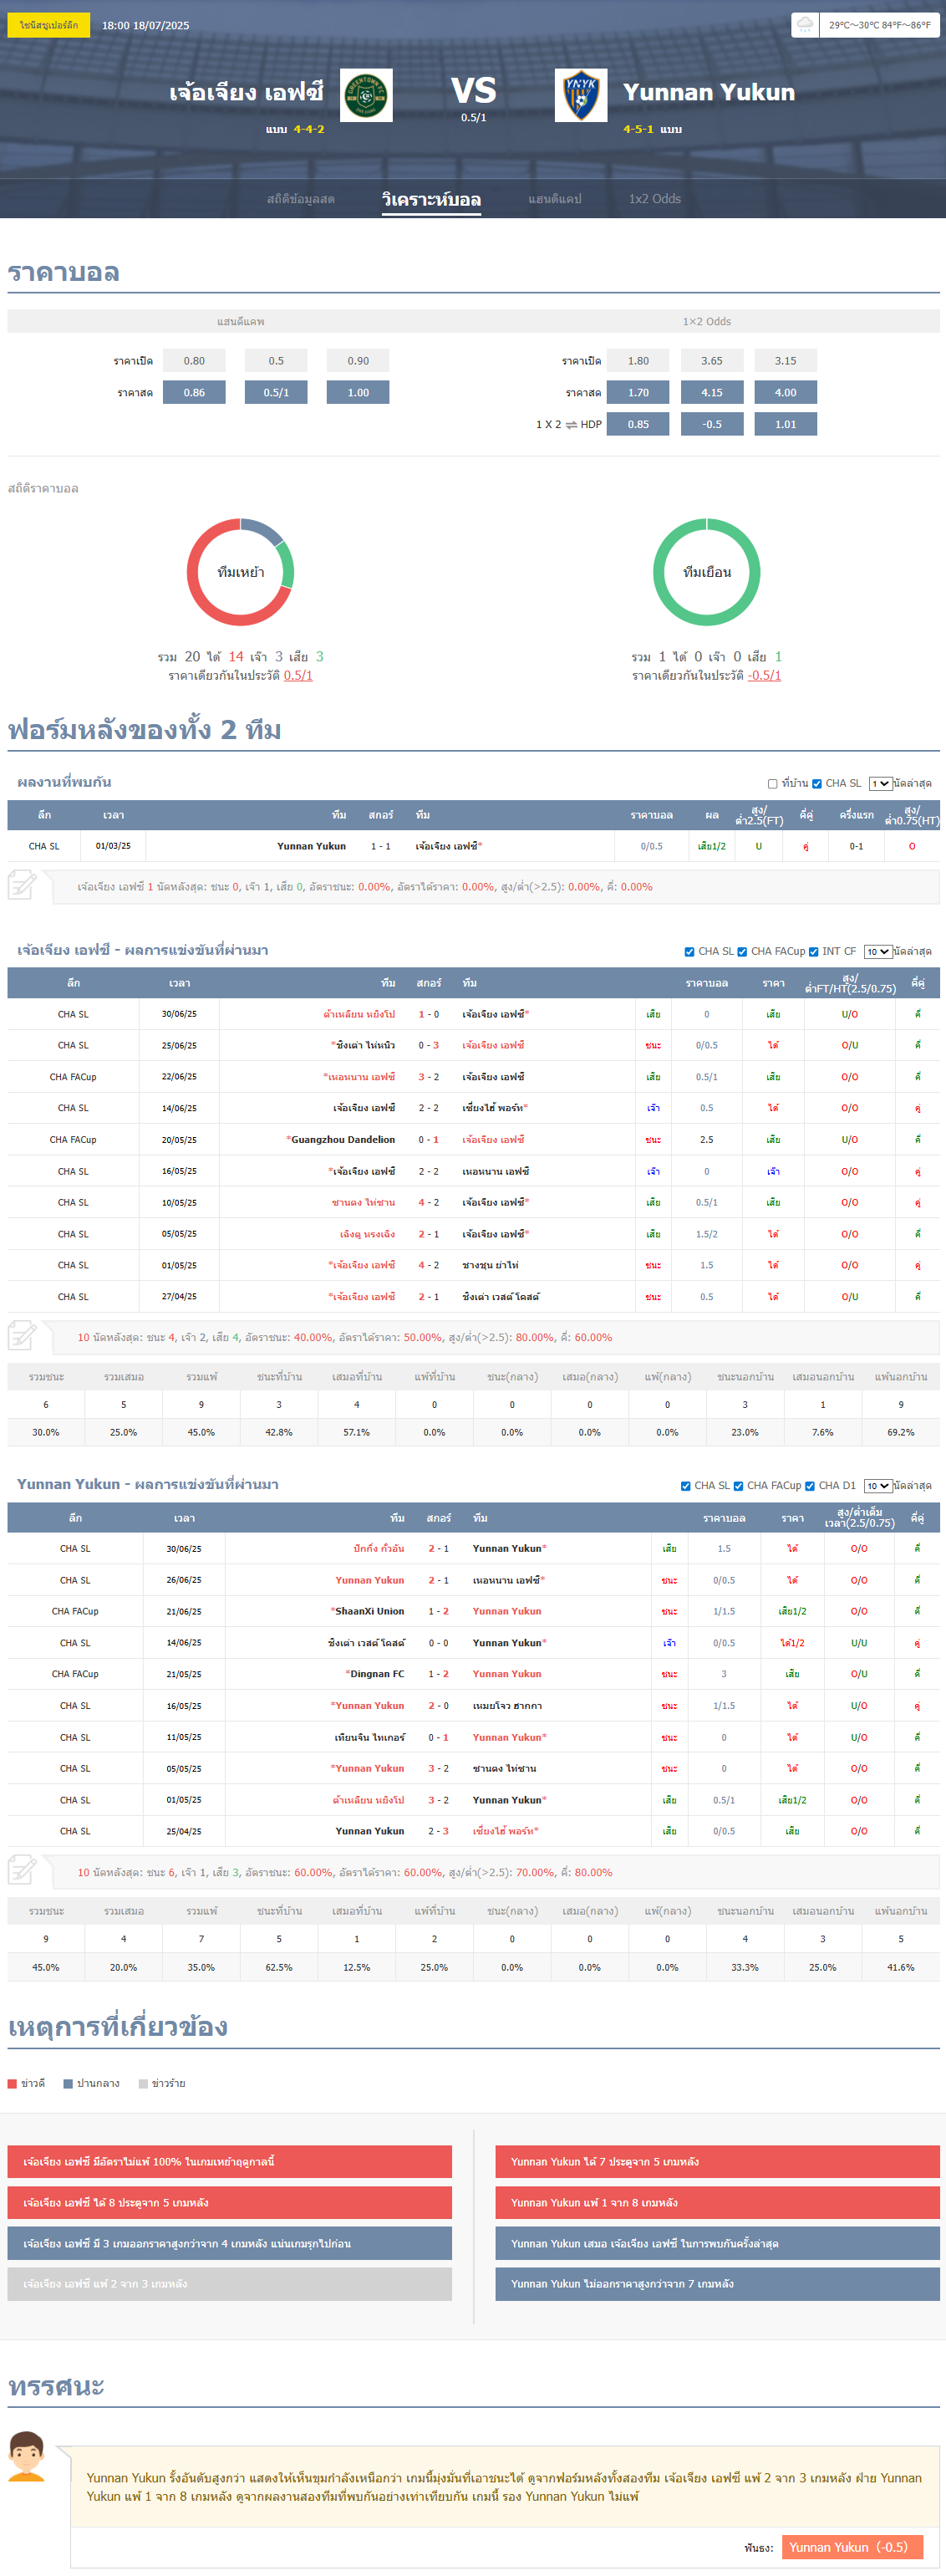This screenshot has height=2576, width=946.
Task: Toggle CHA FACup checkbox for Yunnan Yukun past results
Action: tap(738, 1486)
